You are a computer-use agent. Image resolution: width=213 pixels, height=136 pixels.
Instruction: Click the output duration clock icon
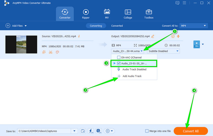[x=166, y=45]
